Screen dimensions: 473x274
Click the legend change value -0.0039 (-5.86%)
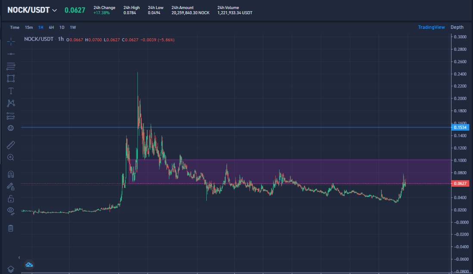pyautogui.click(x=158, y=40)
